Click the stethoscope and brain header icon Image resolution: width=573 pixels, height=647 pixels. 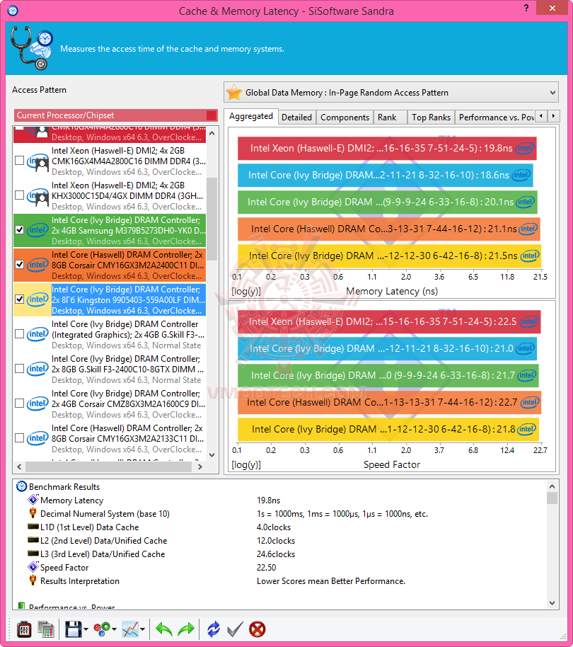tap(32, 48)
